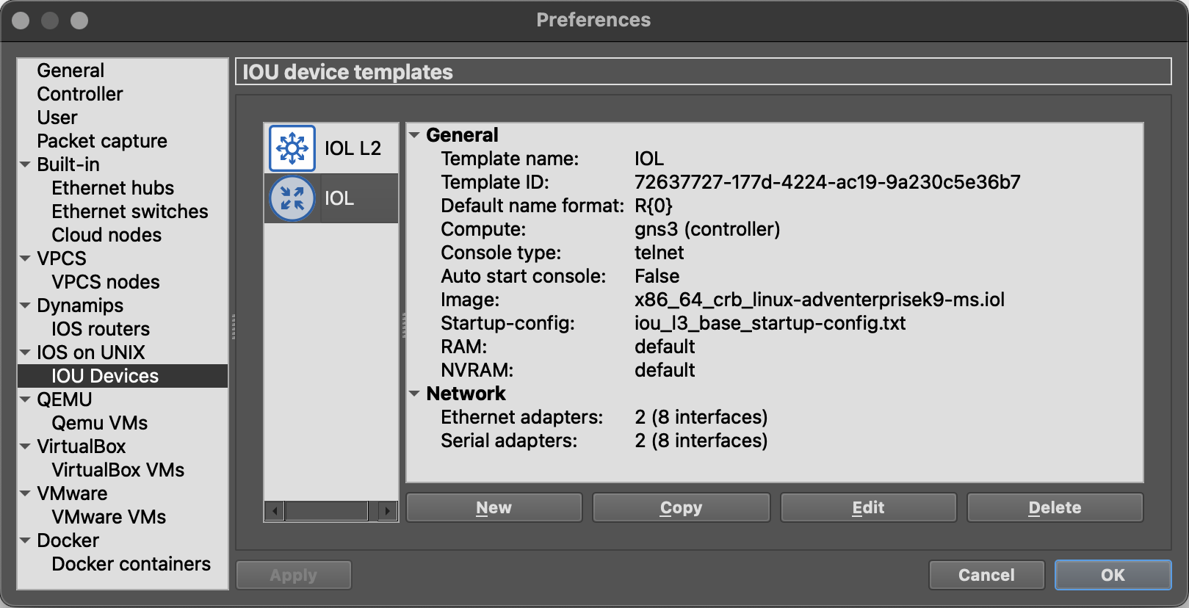This screenshot has height=608, width=1189.
Task: Collapse the VMware tree section
Action: pyautogui.click(x=25, y=493)
